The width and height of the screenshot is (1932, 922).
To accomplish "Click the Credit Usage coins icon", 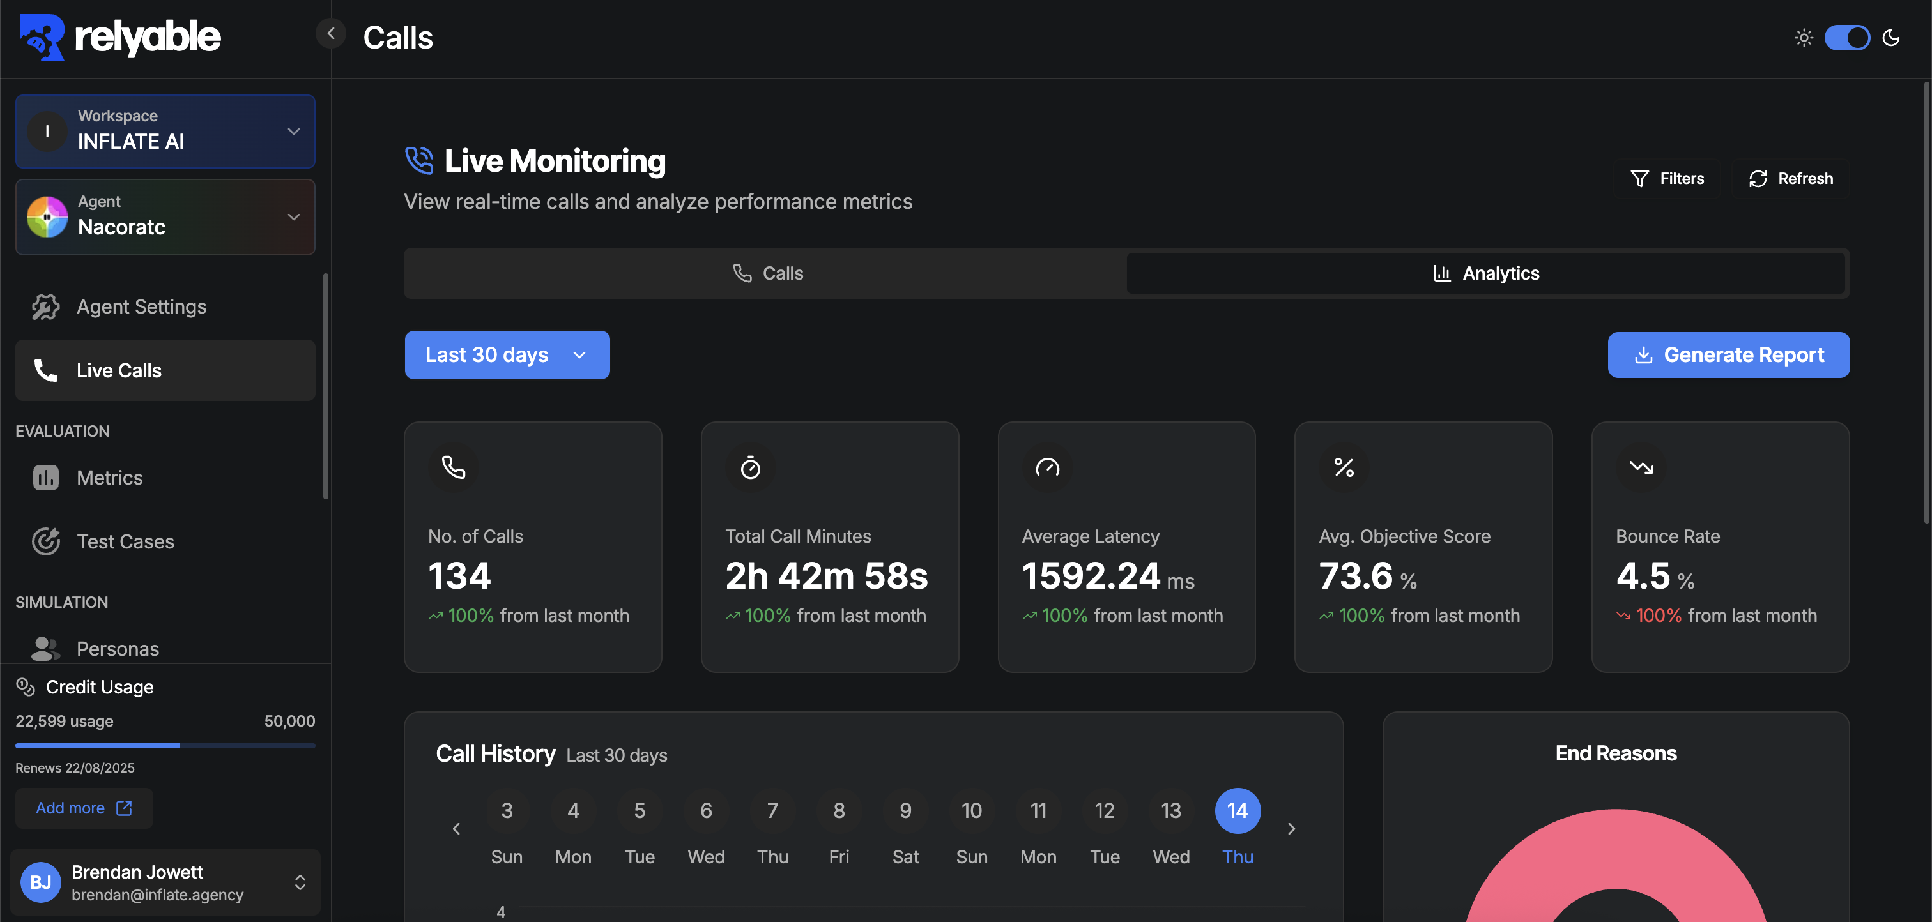I will pos(26,686).
